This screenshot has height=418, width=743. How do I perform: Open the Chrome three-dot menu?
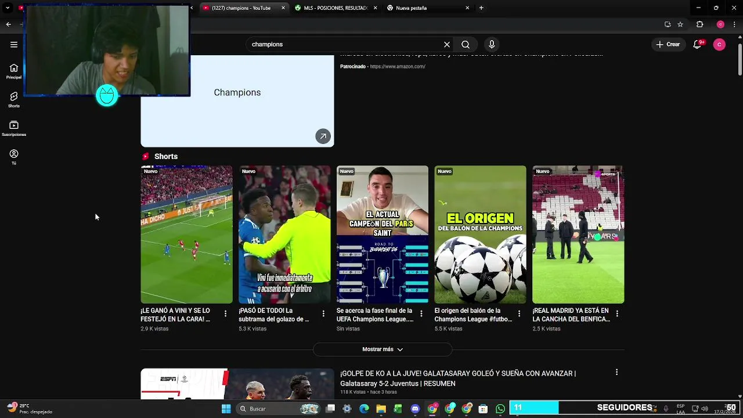(735, 24)
